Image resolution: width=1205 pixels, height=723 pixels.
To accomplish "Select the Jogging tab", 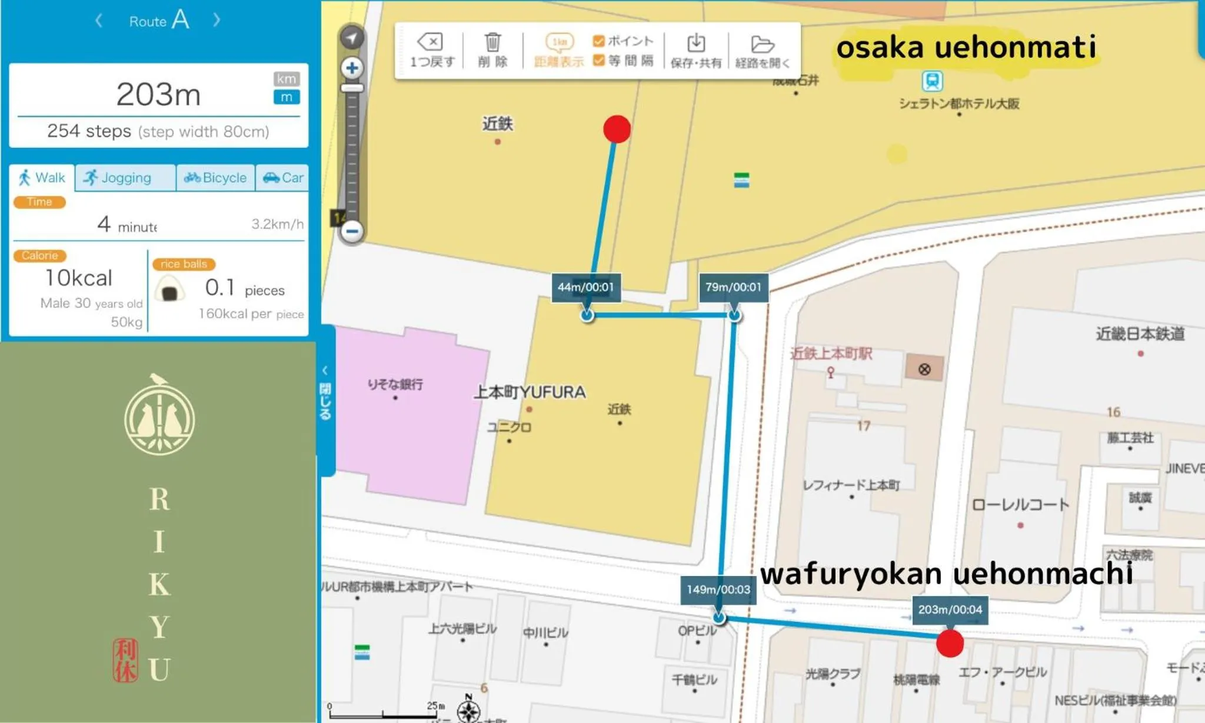I will pyautogui.click(x=125, y=178).
